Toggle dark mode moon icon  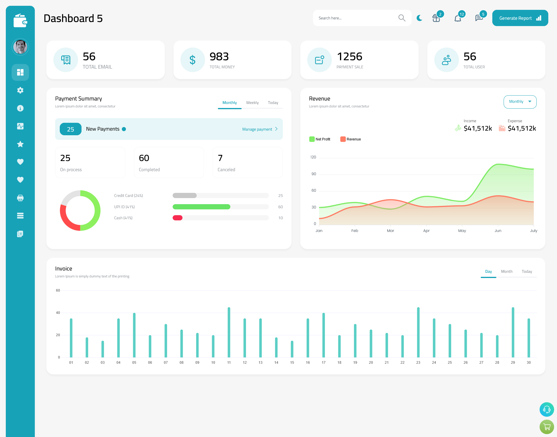tap(419, 18)
